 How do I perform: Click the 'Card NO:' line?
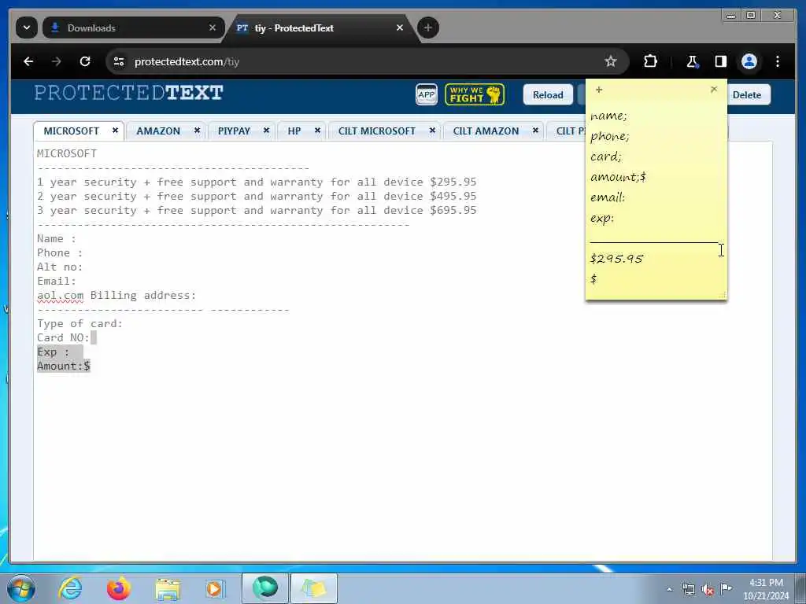(63, 337)
